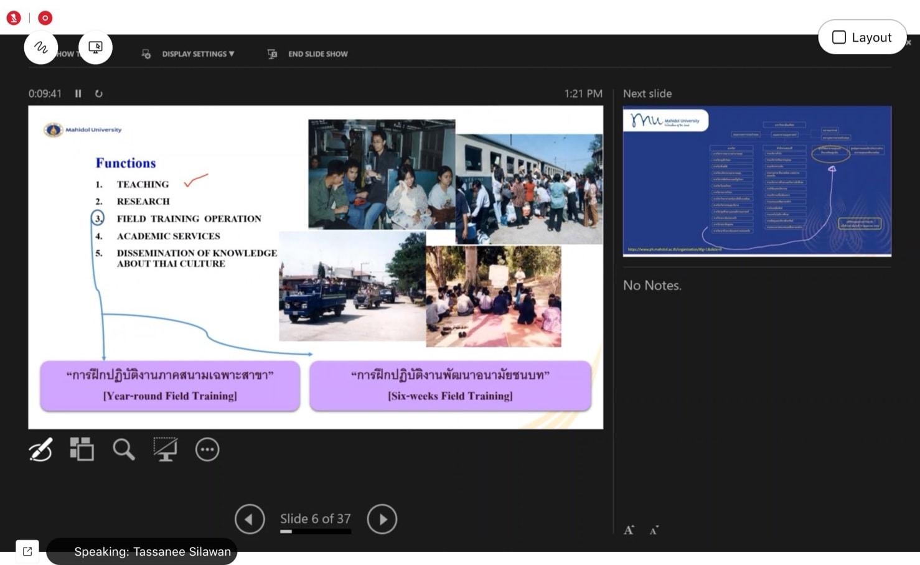Decrease the notes text size
Screen dimensions: 920x565
click(x=654, y=530)
